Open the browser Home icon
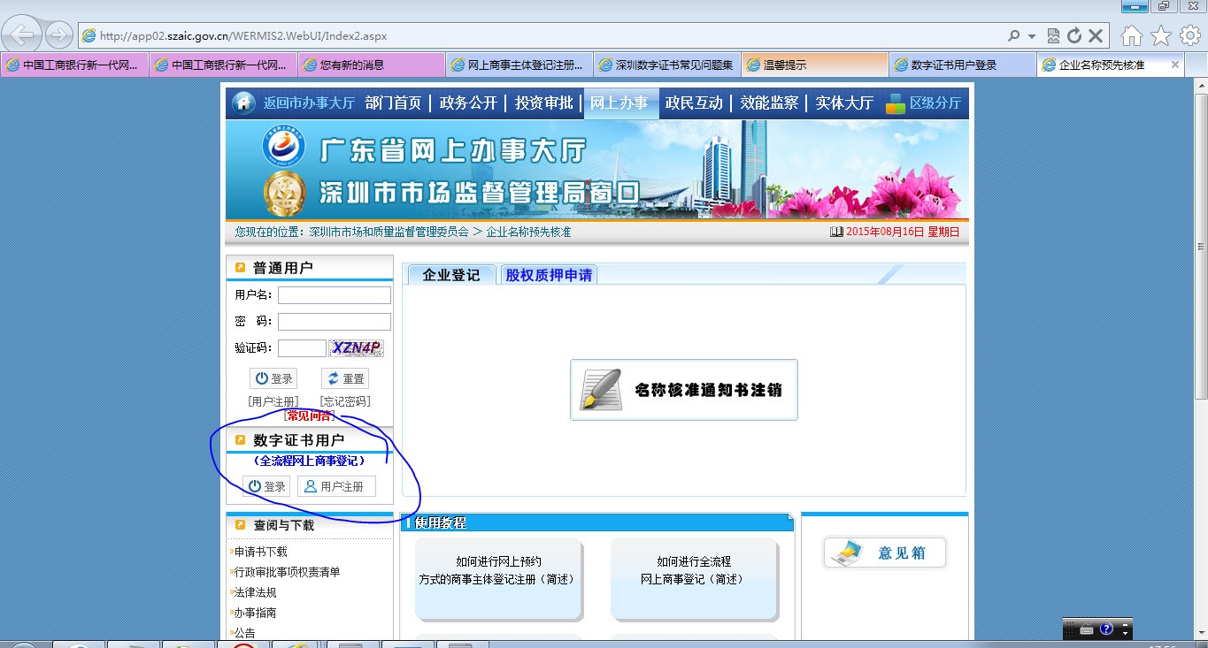The image size is (1208, 648). 1132,35
